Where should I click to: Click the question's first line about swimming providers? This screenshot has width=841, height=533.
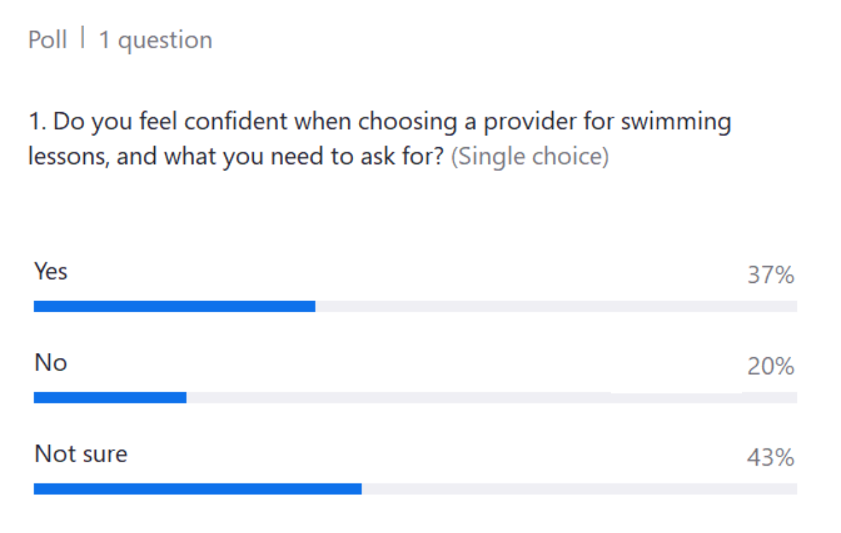point(380,122)
